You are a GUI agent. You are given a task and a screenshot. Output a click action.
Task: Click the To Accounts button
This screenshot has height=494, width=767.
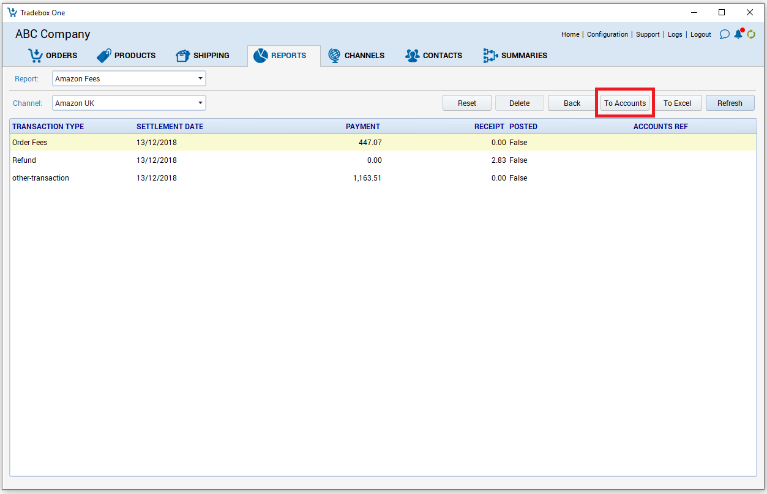click(x=625, y=103)
